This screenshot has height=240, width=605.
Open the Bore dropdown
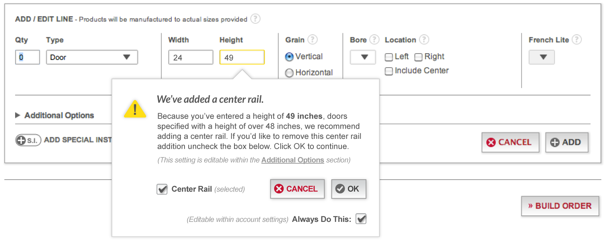[x=363, y=57]
